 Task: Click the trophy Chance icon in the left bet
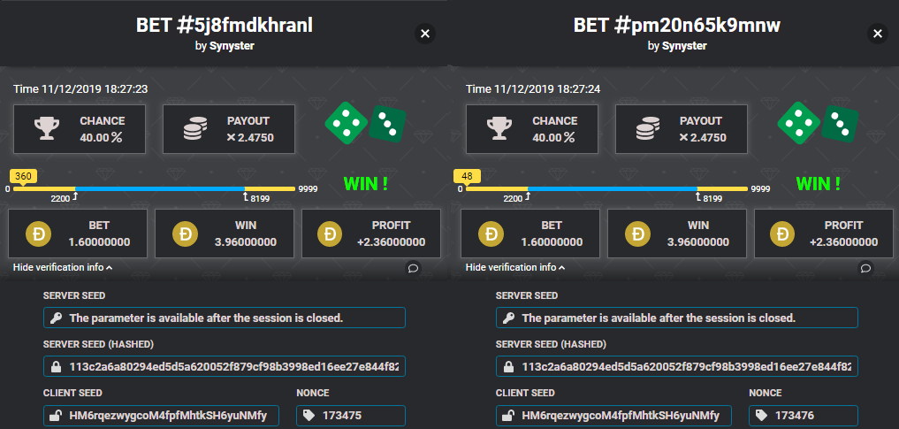(46, 129)
